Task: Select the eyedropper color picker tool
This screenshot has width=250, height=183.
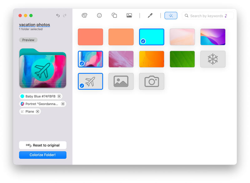Action: 150,15
